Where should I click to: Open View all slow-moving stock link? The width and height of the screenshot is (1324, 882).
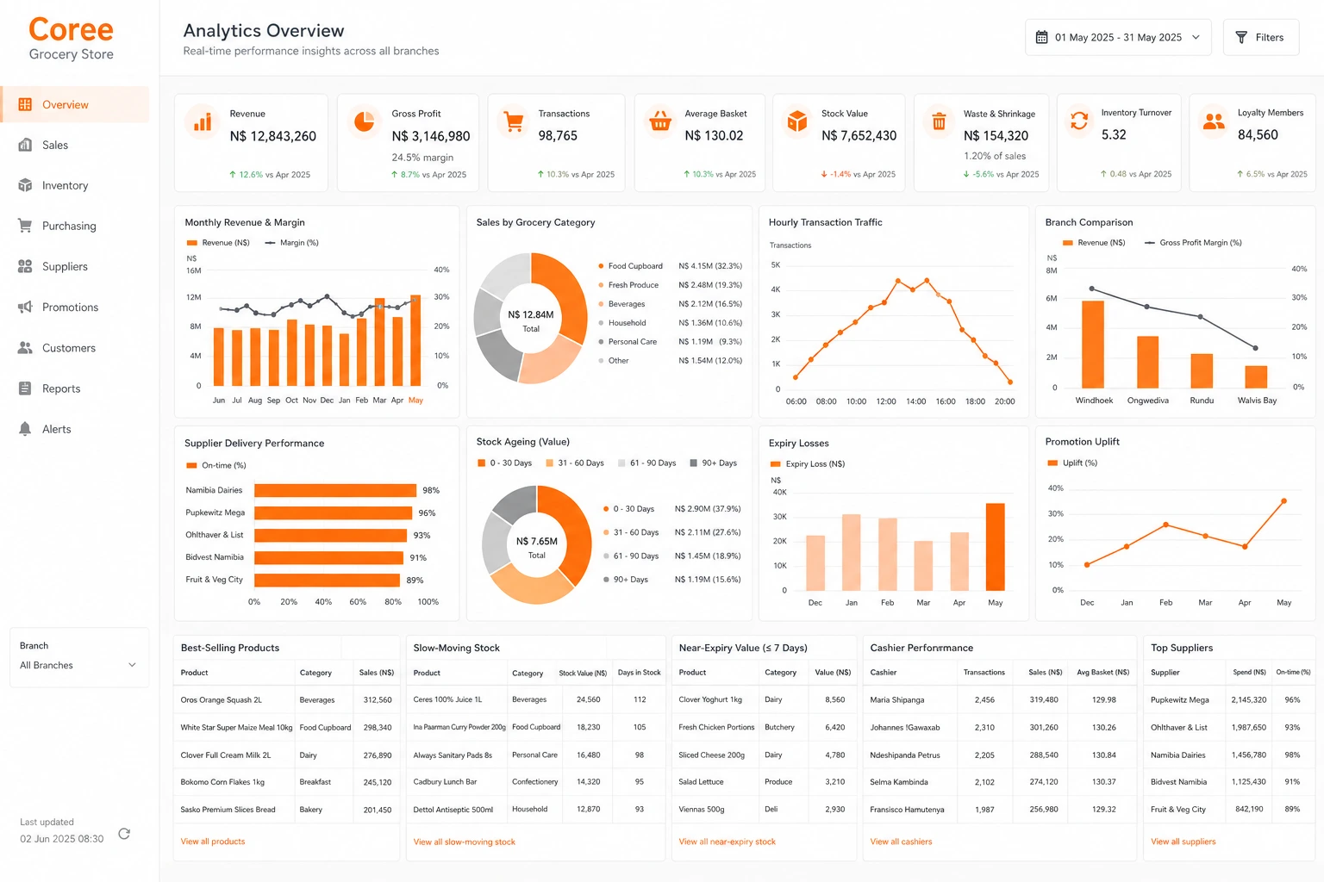coord(464,842)
